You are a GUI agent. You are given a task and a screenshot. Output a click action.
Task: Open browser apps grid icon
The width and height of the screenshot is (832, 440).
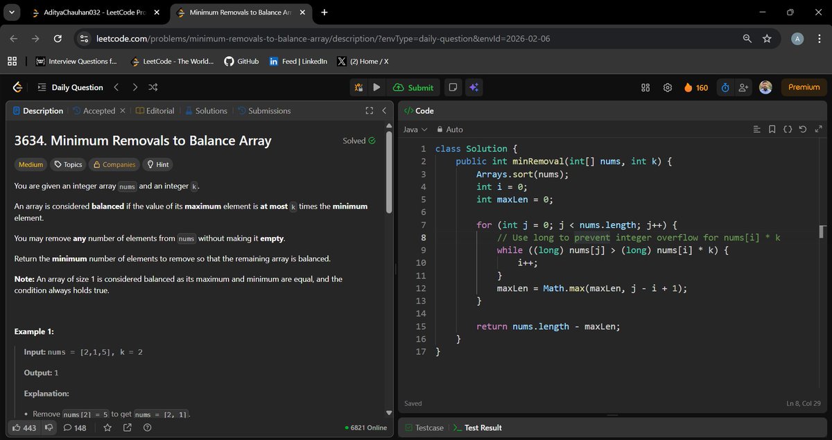12,61
